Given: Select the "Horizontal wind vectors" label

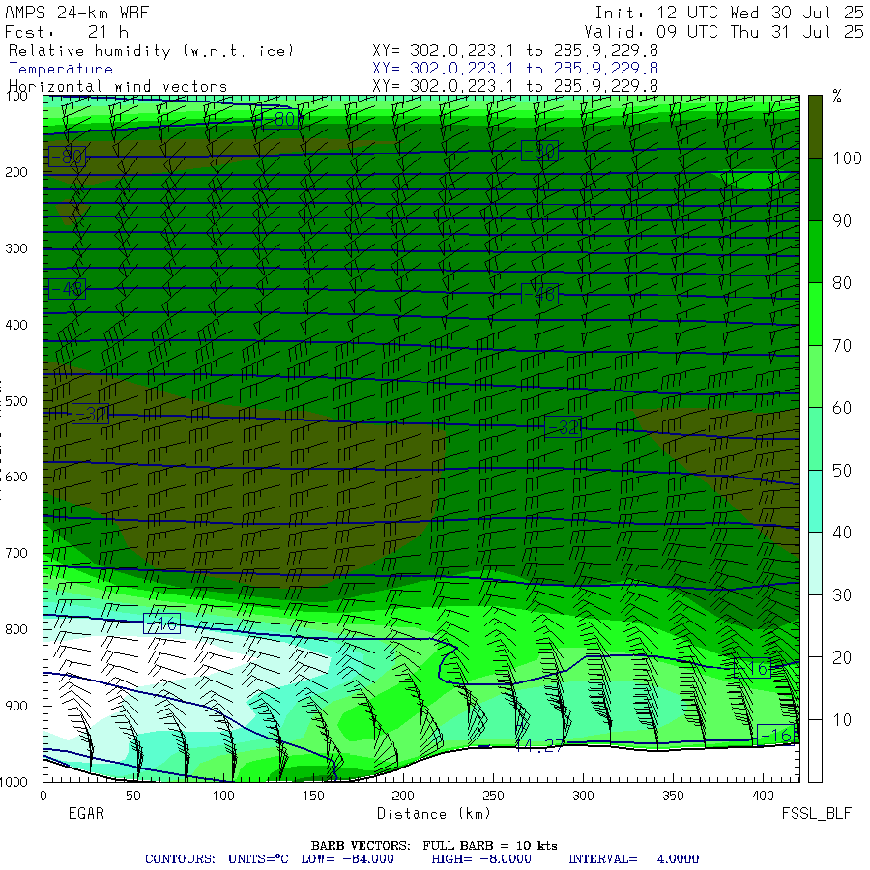Looking at the screenshot, I should click(118, 87).
